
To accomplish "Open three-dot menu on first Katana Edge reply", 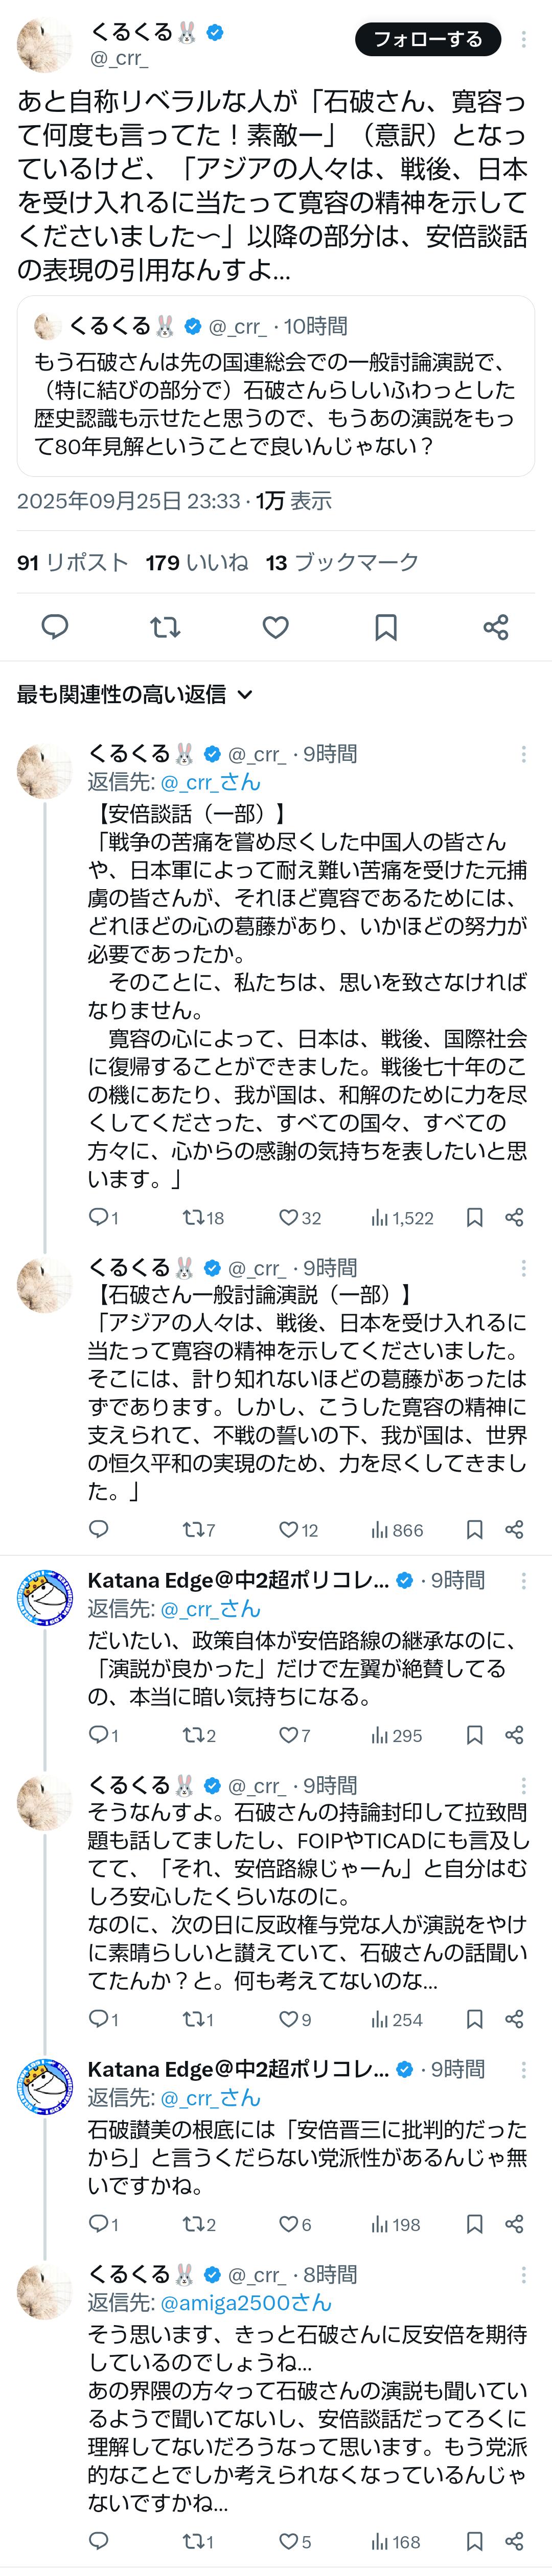I will pyautogui.click(x=523, y=1581).
